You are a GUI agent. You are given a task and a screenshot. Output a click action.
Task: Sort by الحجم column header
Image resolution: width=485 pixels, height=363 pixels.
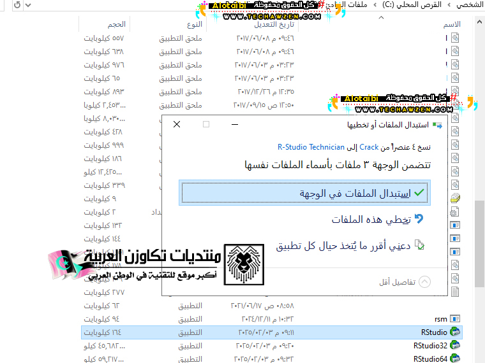click(117, 24)
